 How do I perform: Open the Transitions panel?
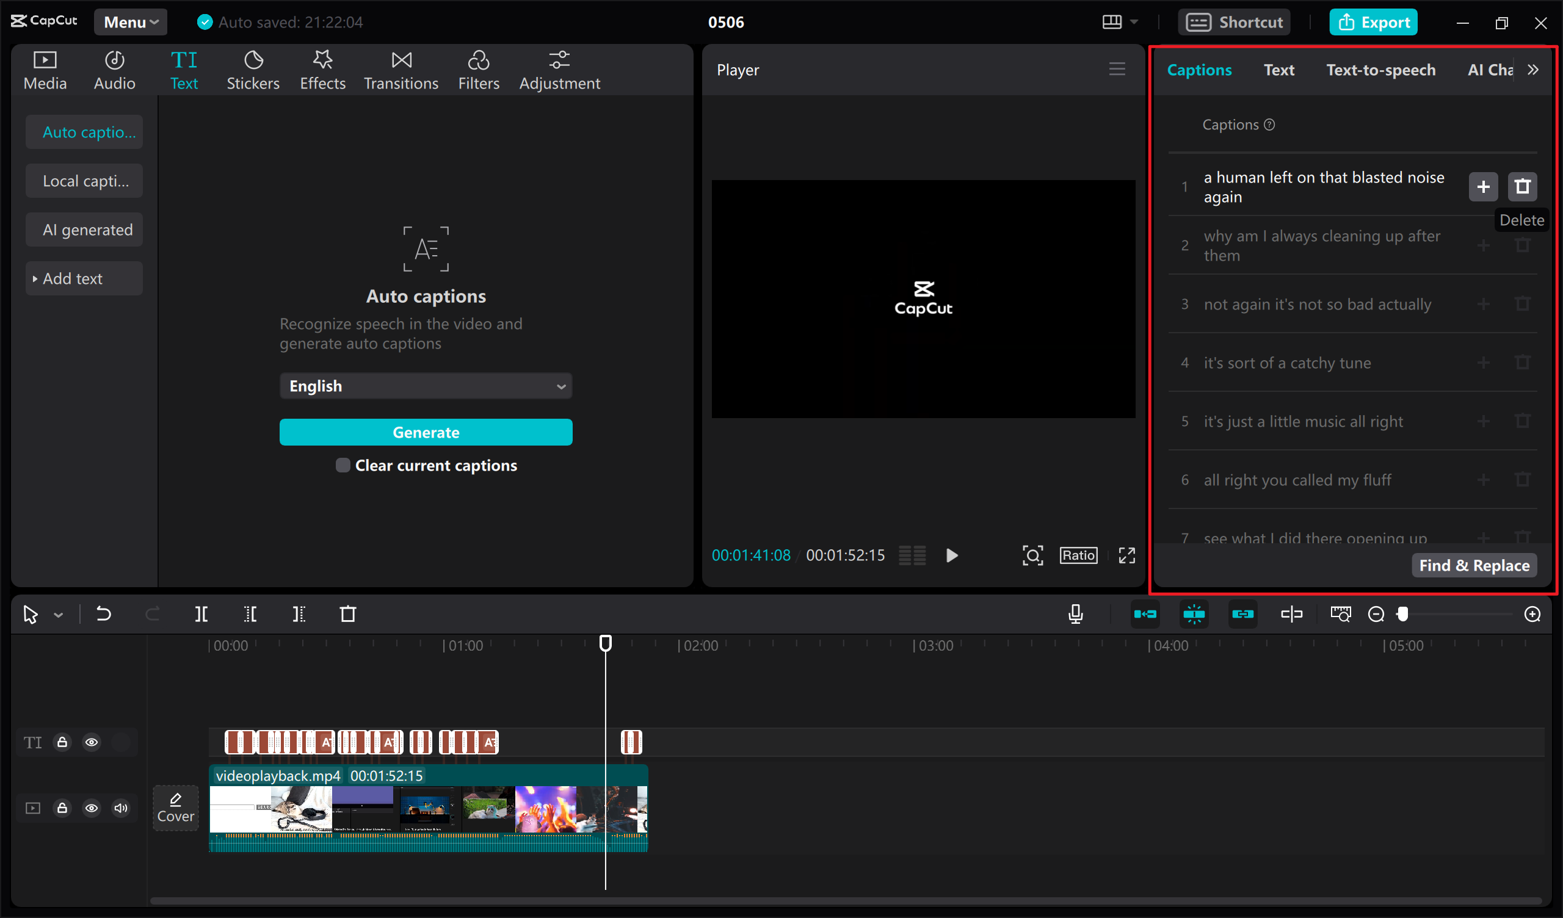[x=401, y=70]
